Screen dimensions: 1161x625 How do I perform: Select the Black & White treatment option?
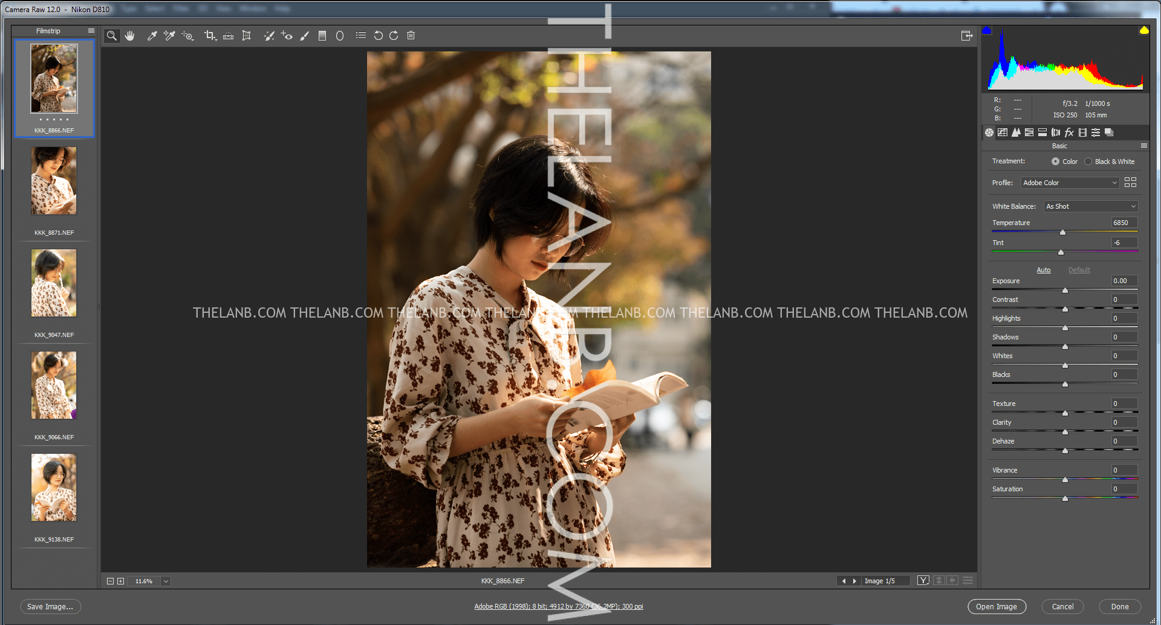1088,162
